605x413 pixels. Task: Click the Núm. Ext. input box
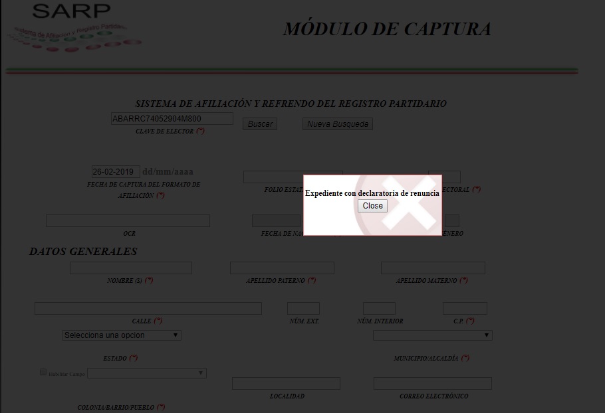click(x=303, y=309)
